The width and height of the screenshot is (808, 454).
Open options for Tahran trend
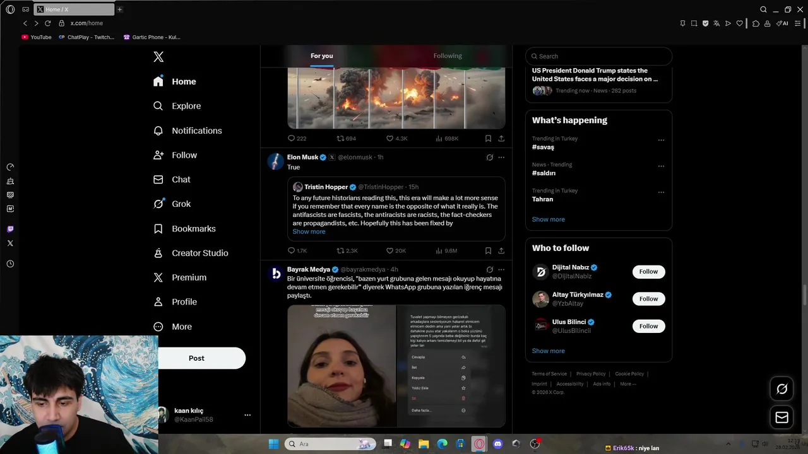click(661, 192)
